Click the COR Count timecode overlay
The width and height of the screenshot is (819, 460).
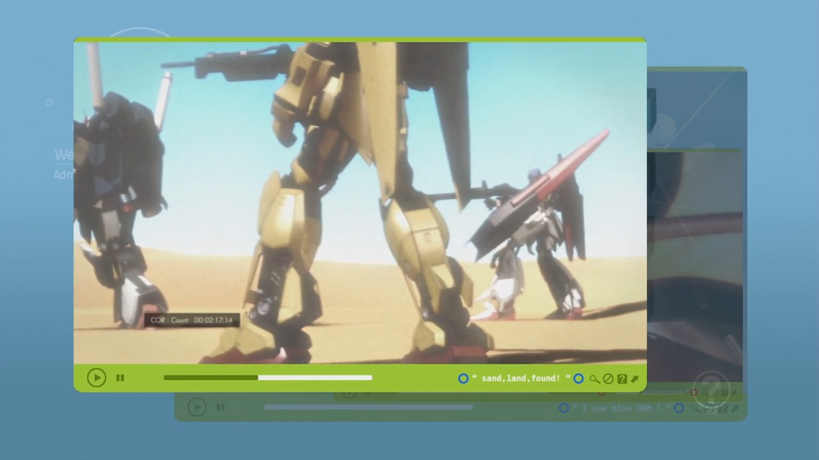click(x=191, y=320)
